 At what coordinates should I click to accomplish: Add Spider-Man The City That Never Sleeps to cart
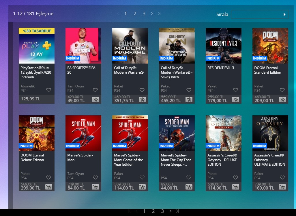pyautogui.click(x=189, y=187)
